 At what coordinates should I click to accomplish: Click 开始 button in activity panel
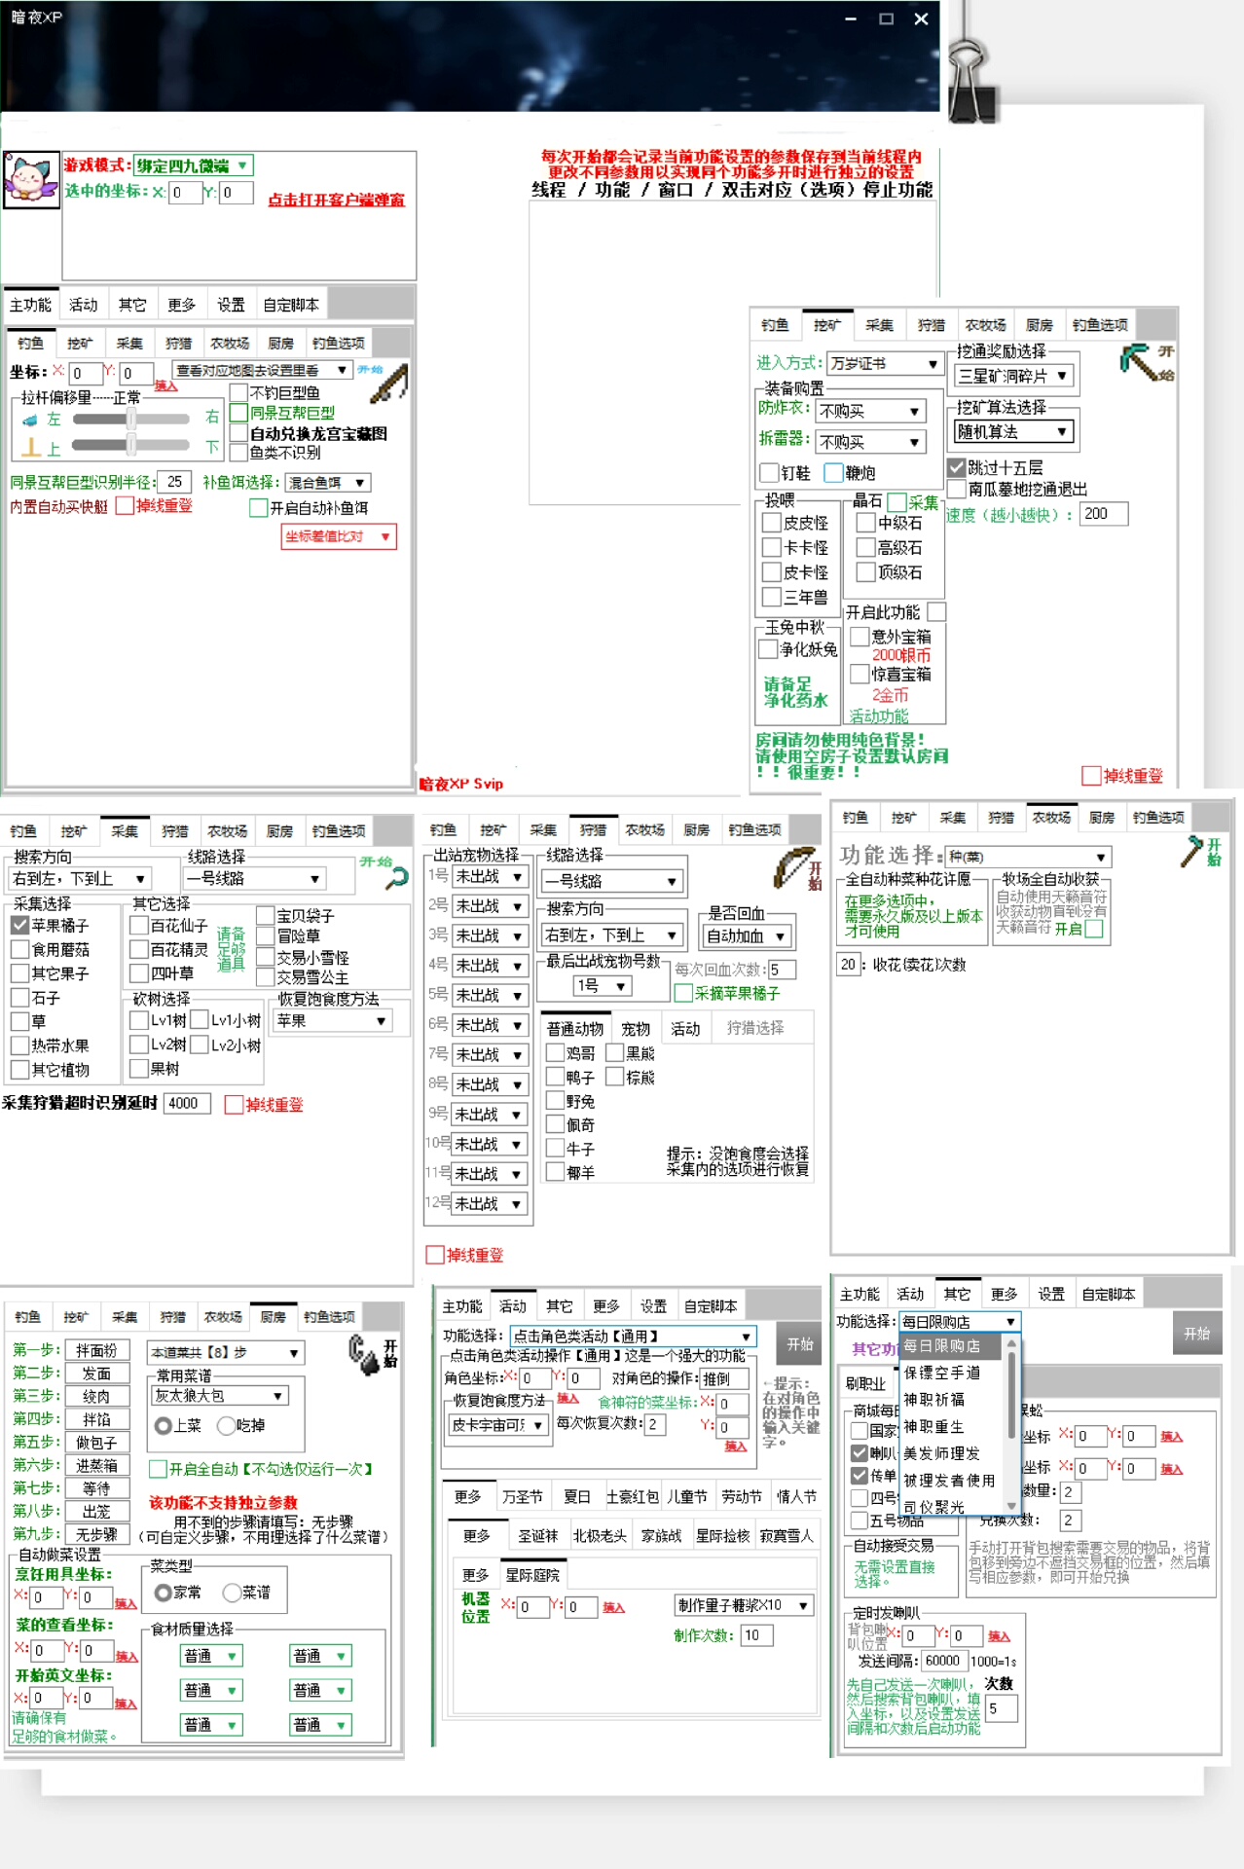799,1343
